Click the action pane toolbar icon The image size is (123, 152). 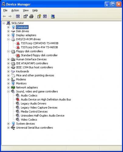45,16
